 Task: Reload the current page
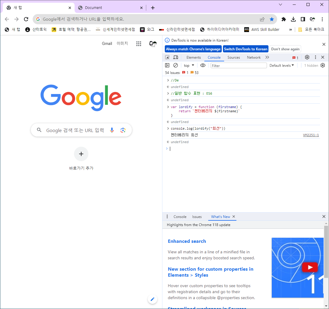pos(26,19)
